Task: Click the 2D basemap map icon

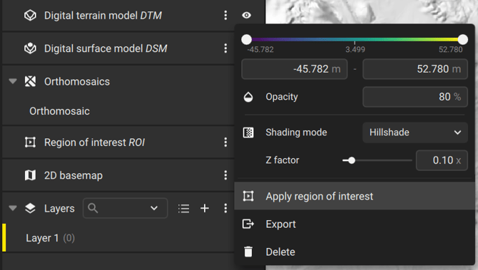Action: click(x=30, y=175)
